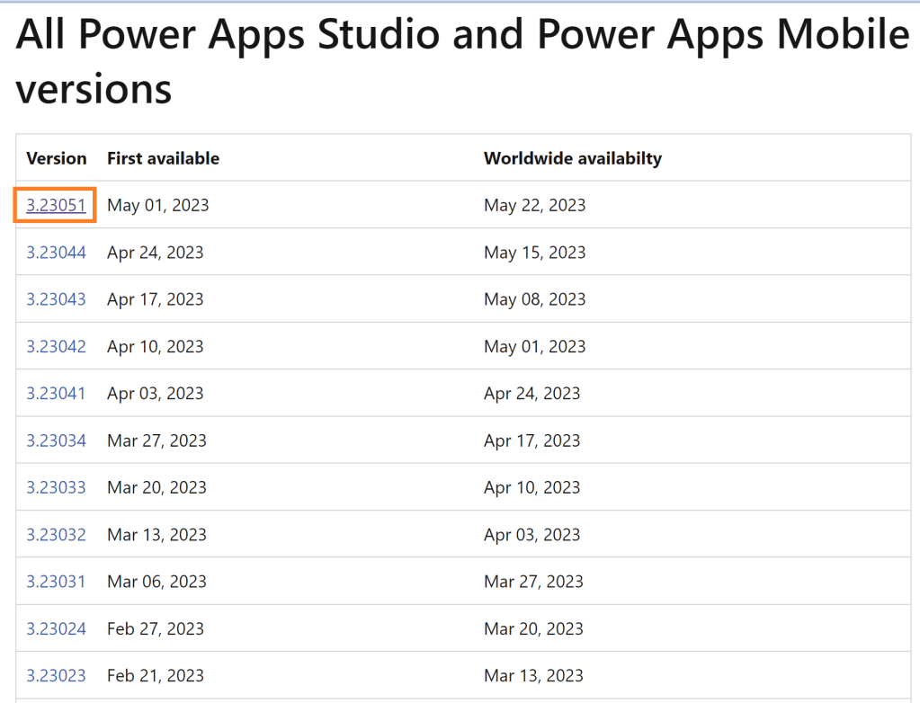Image resolution: width=920 pixels, height=703 pixels.
Task: Click the 3.23043 version link
Action: [x=56, y=299]
